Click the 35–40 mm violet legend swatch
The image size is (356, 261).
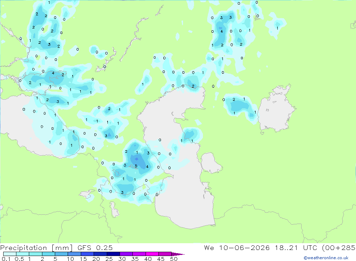coord(139,254)
